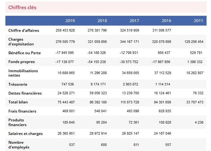Select the Fonds propres row label
211x151 pixels.
[x=22, y=62]
